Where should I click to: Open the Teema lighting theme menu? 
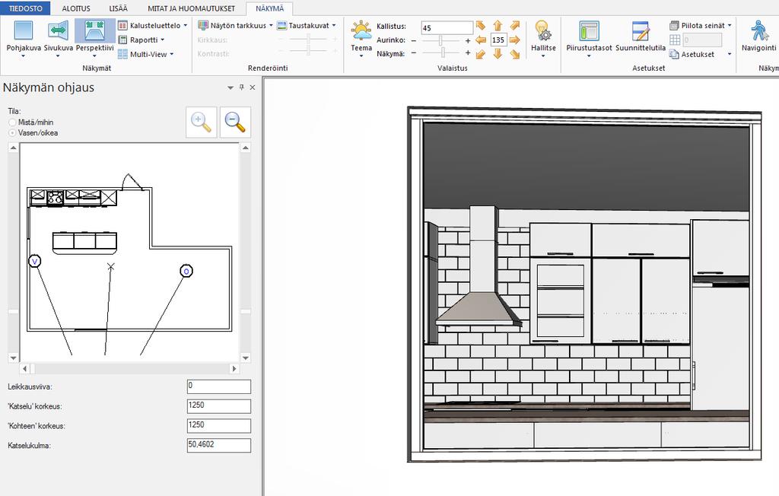click(x=361, y=38)
